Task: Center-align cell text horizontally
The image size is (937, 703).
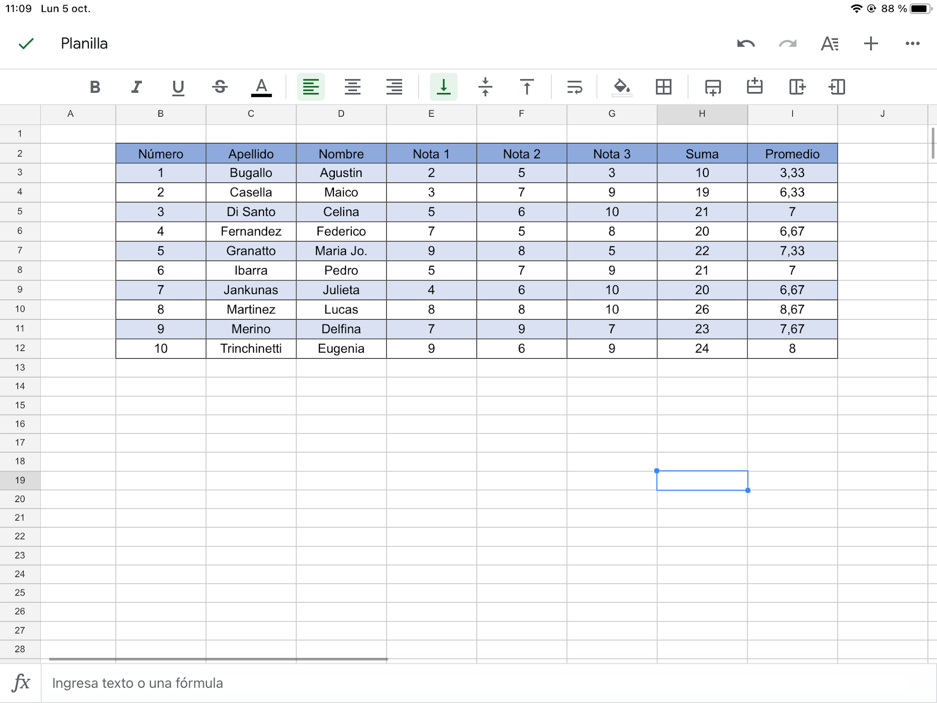Action: pyautogui.click(x=352, y=87)
